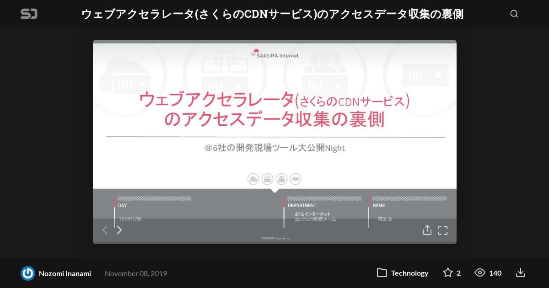Screen dimensions: 549x288
Task: Click the slide thumbnail image
Action: coord(274,142)
